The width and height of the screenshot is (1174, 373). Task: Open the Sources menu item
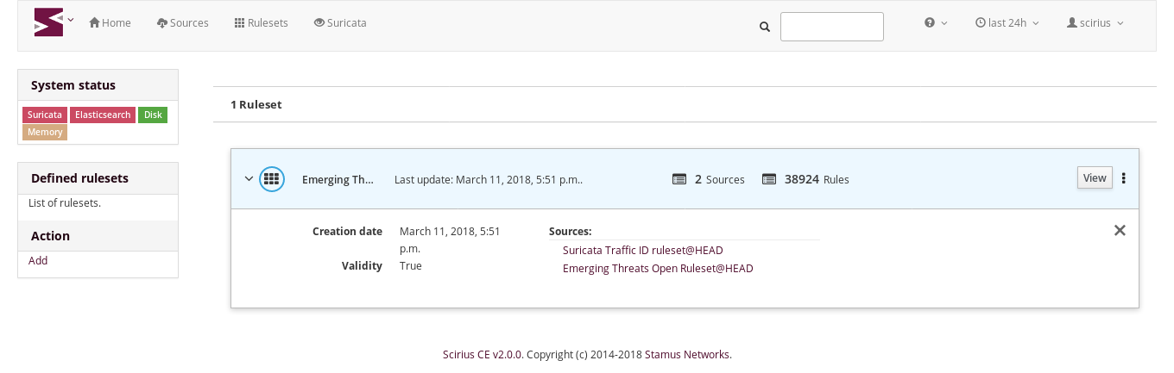(183, 22)
